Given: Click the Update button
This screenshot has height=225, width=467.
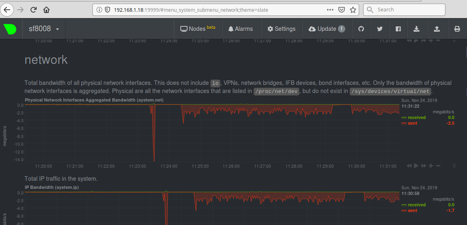Looking at the screenshot, I should (x=327, y=29).
